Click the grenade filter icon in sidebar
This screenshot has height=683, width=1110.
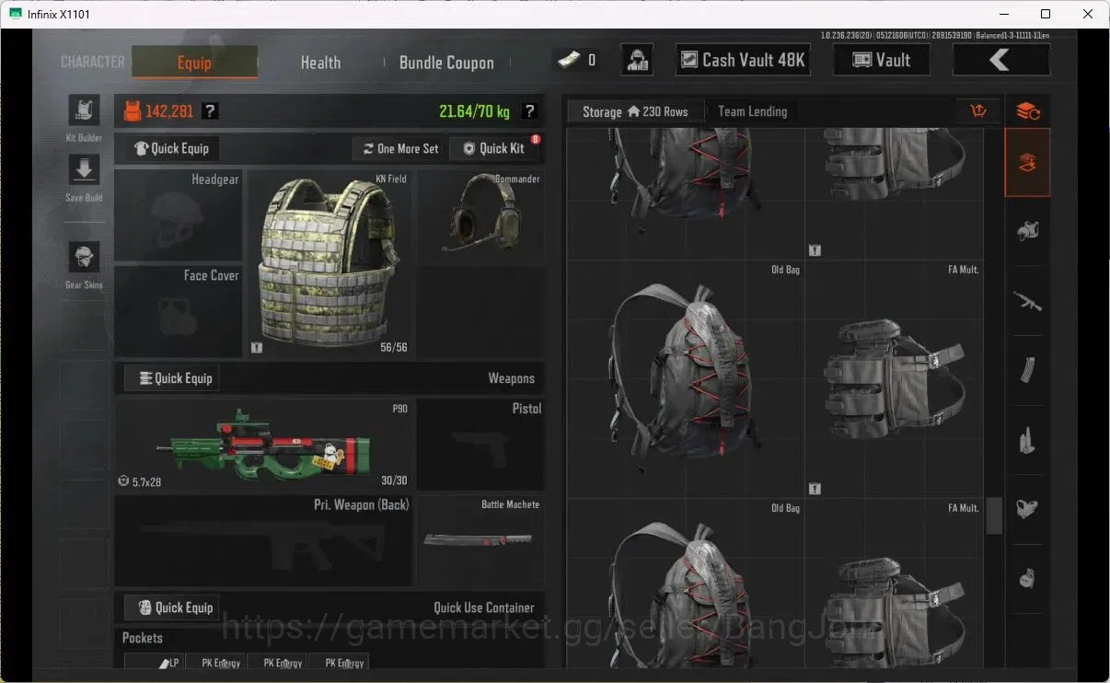click(1027, 578)
